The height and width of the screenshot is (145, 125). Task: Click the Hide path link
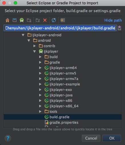[x=113, y=20]
